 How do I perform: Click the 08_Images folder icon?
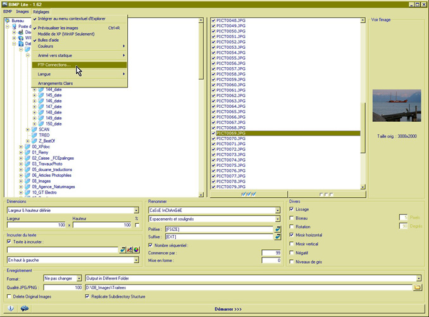point(28,181)
